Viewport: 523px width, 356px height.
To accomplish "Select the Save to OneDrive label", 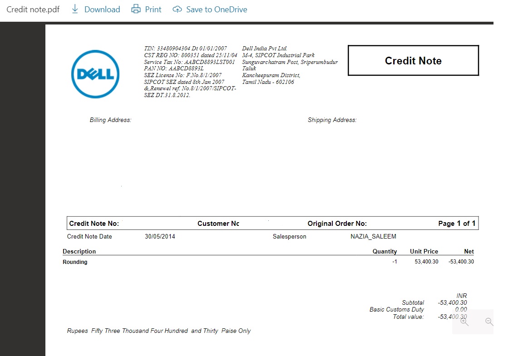I will click(x=217, y=10).
